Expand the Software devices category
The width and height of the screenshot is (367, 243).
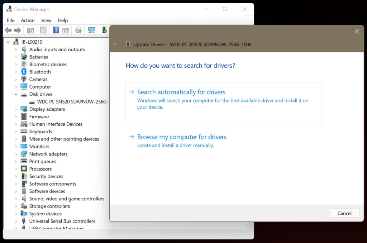(x=16, y=191)
